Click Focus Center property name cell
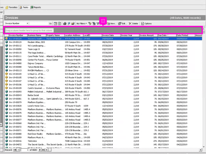 [x=52, y=60]
